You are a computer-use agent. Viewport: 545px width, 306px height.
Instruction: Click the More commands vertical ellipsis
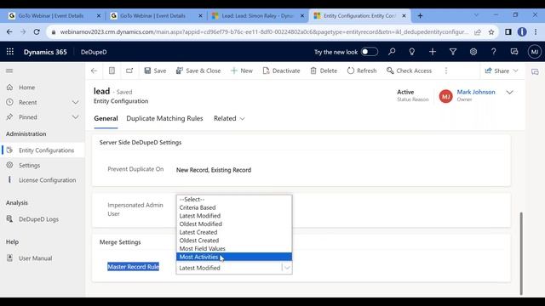[446, 71]
